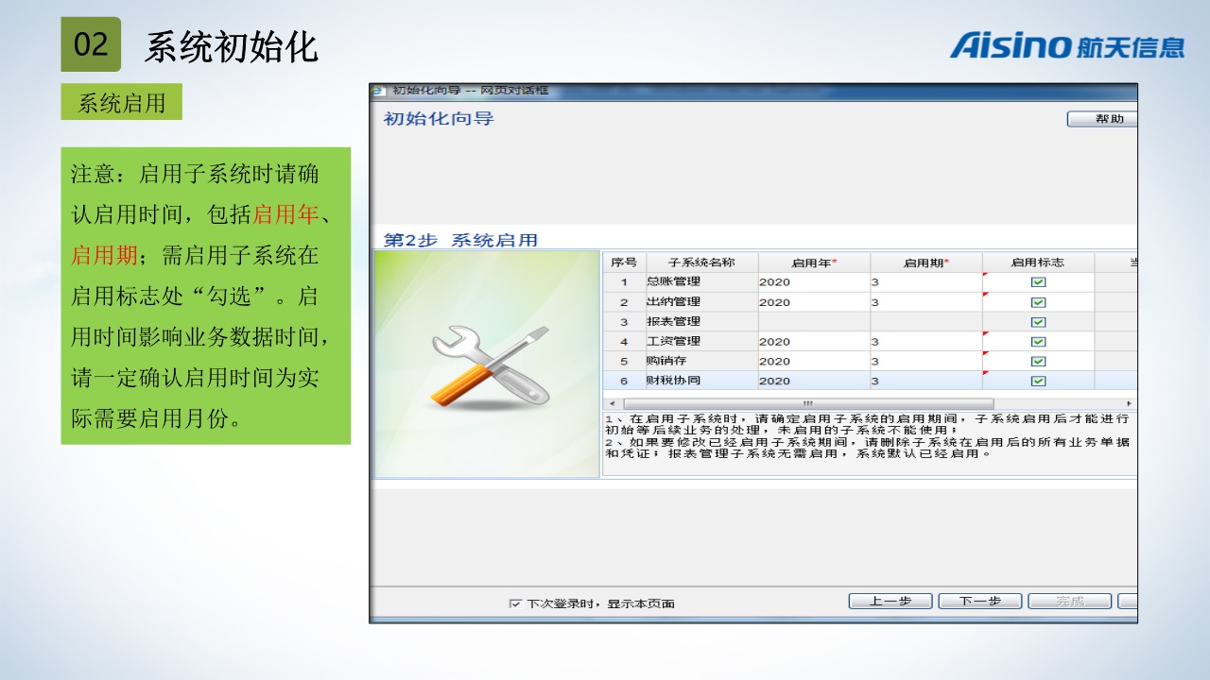Screen dimensions: 1210x680
Task: Toggle 启用标志 checkbox for 出纳管理
Action: point(1038,302)
